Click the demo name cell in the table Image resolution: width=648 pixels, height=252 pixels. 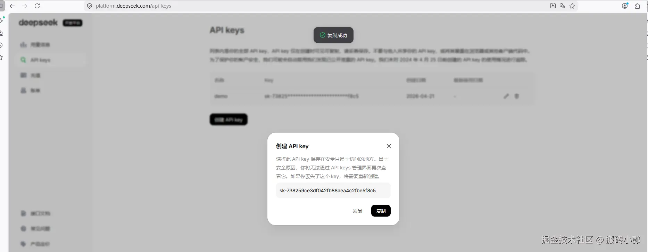(221, 96)
